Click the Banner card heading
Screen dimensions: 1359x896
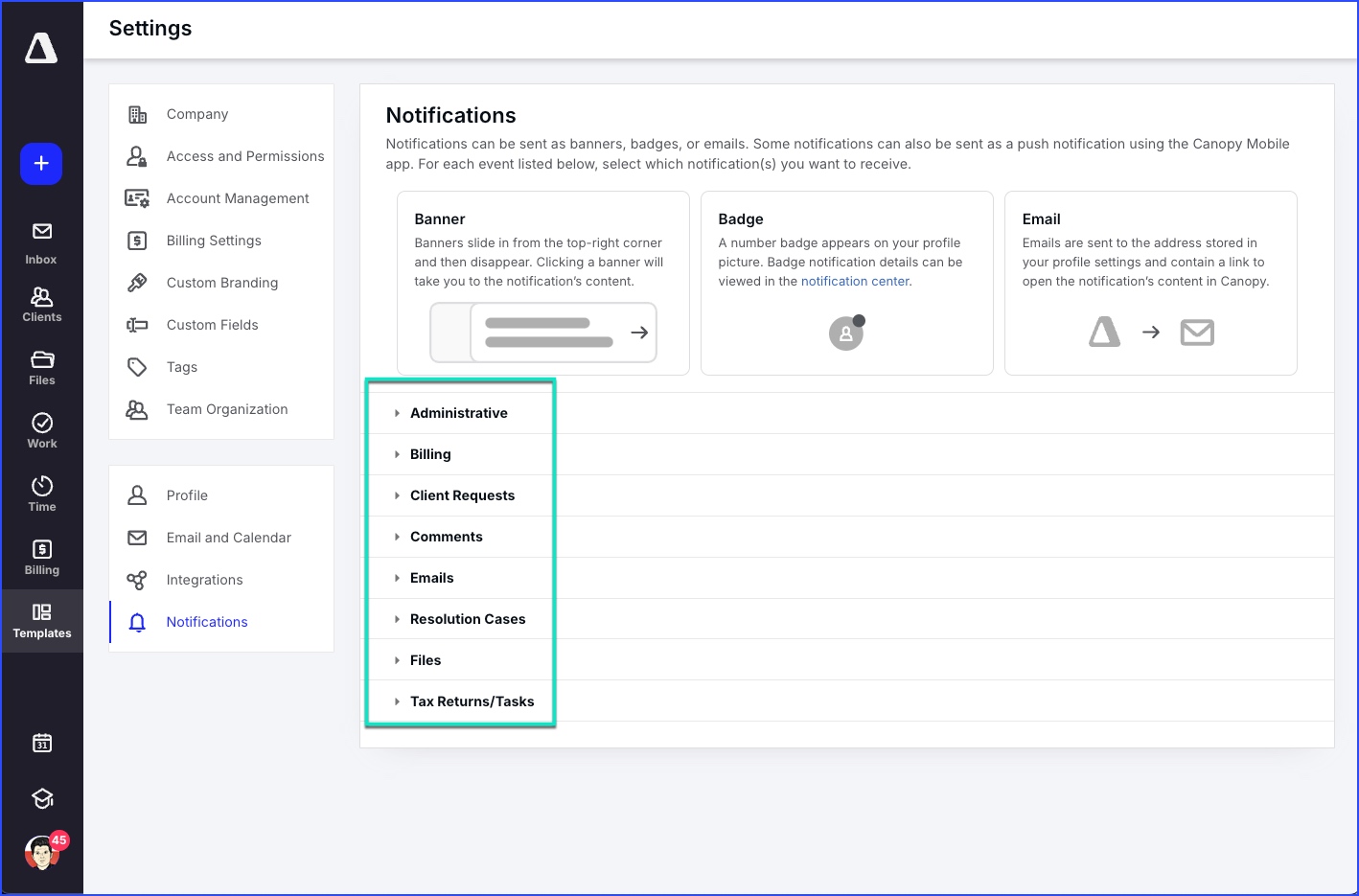tap(440, 219)
